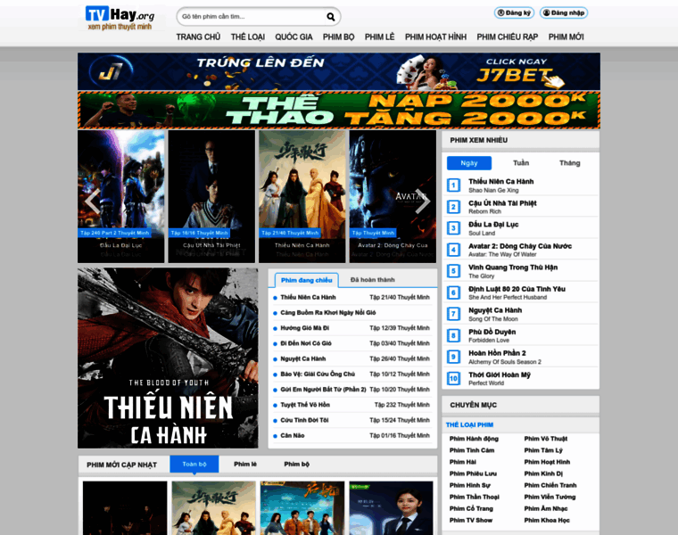Click the TVHay.org logo
Image resolution: width=678 pixels, height=535 pixels.
[x=120, y=18]
